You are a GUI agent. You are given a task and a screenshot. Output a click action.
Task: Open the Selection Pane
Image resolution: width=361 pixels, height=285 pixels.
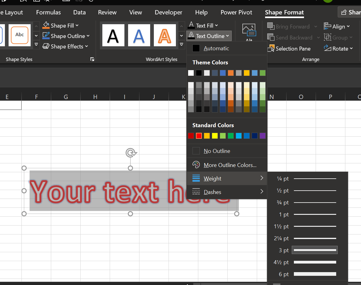(x=289, y=49)
